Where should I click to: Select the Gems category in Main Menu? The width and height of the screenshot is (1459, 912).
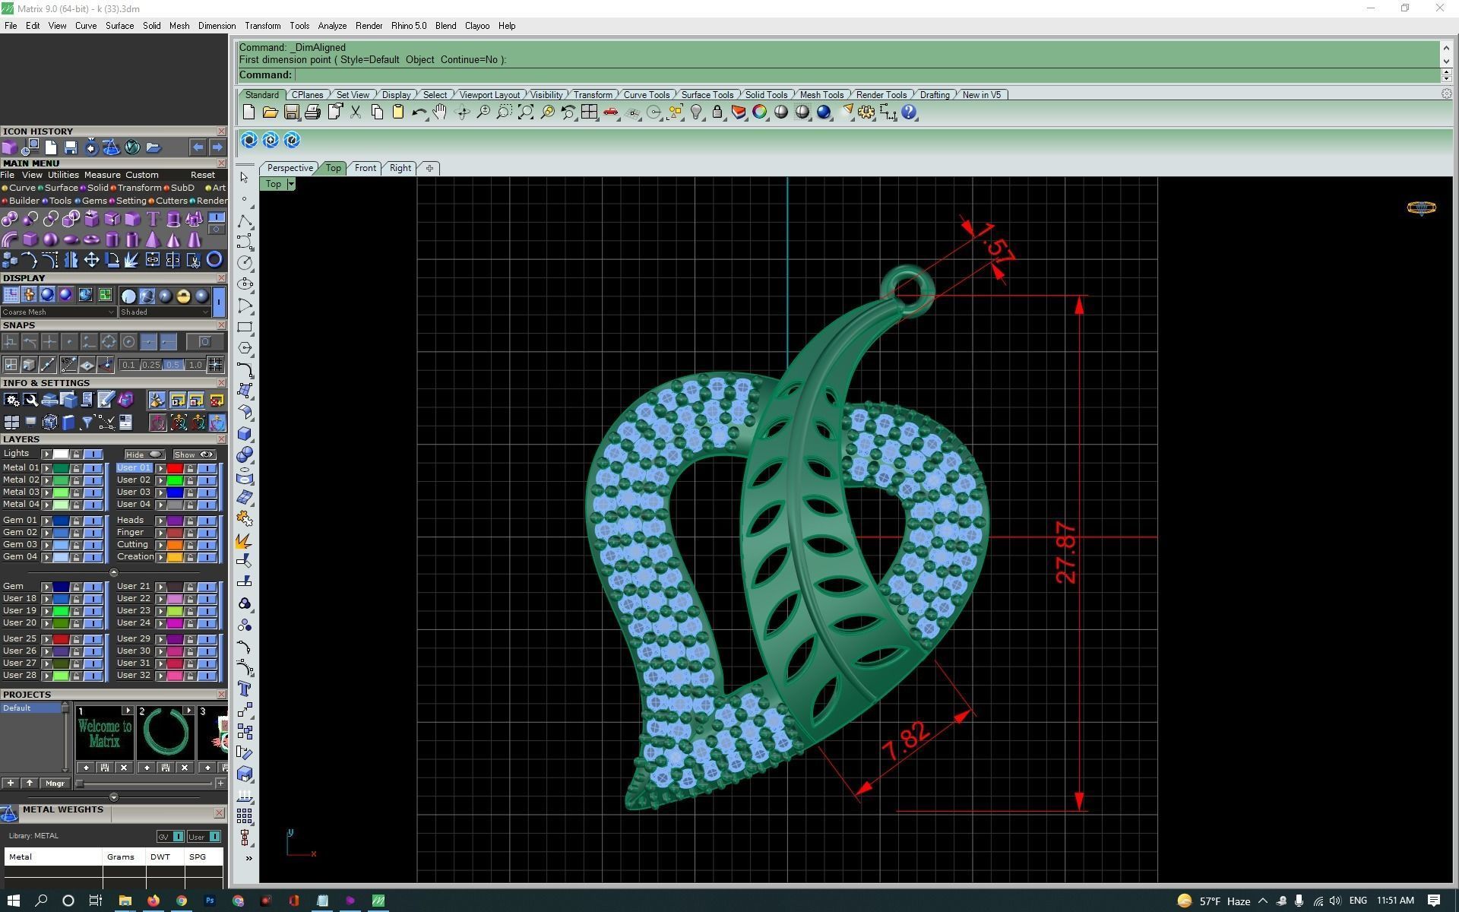pos(93,201)
